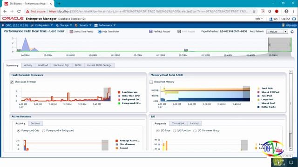Open the Help dropdown
Viewport: 298px width, 167px height.
(x=259, y=19)
